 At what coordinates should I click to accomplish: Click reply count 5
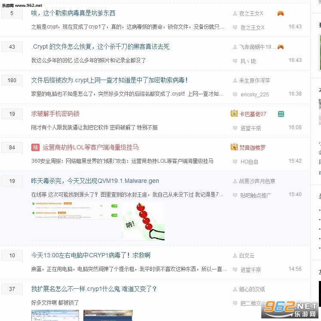point(12,13)
